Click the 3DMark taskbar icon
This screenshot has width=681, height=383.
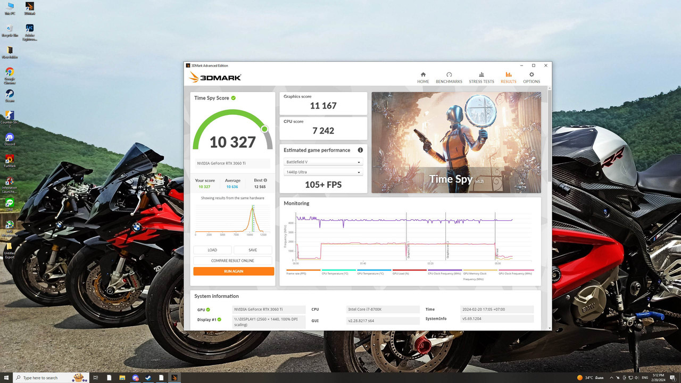[173, 378]
